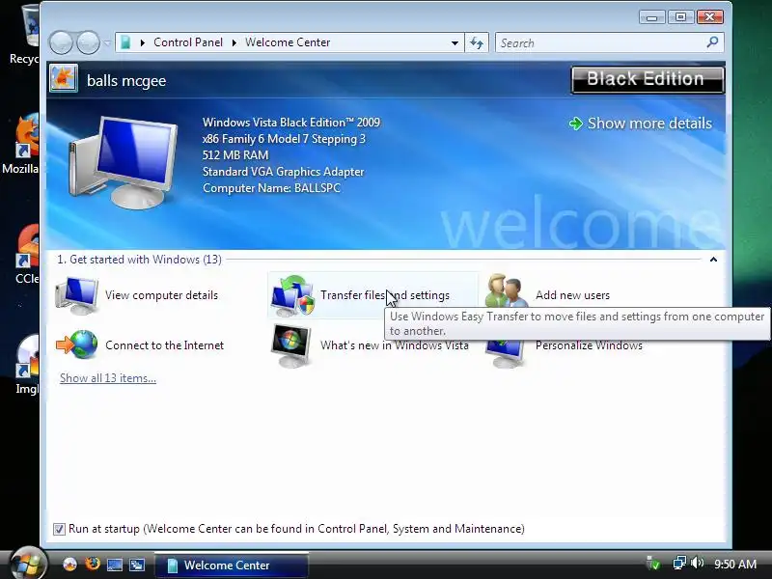Screen dimensions: 772x579
Task: Open the recent pages dropdown next to Forward
Action: click(107, 42)
